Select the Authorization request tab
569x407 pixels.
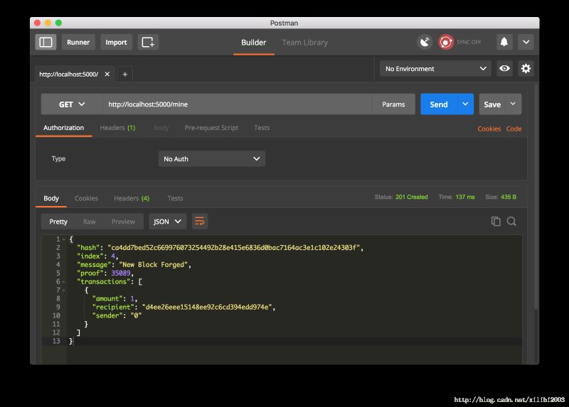tap(63, 128)
